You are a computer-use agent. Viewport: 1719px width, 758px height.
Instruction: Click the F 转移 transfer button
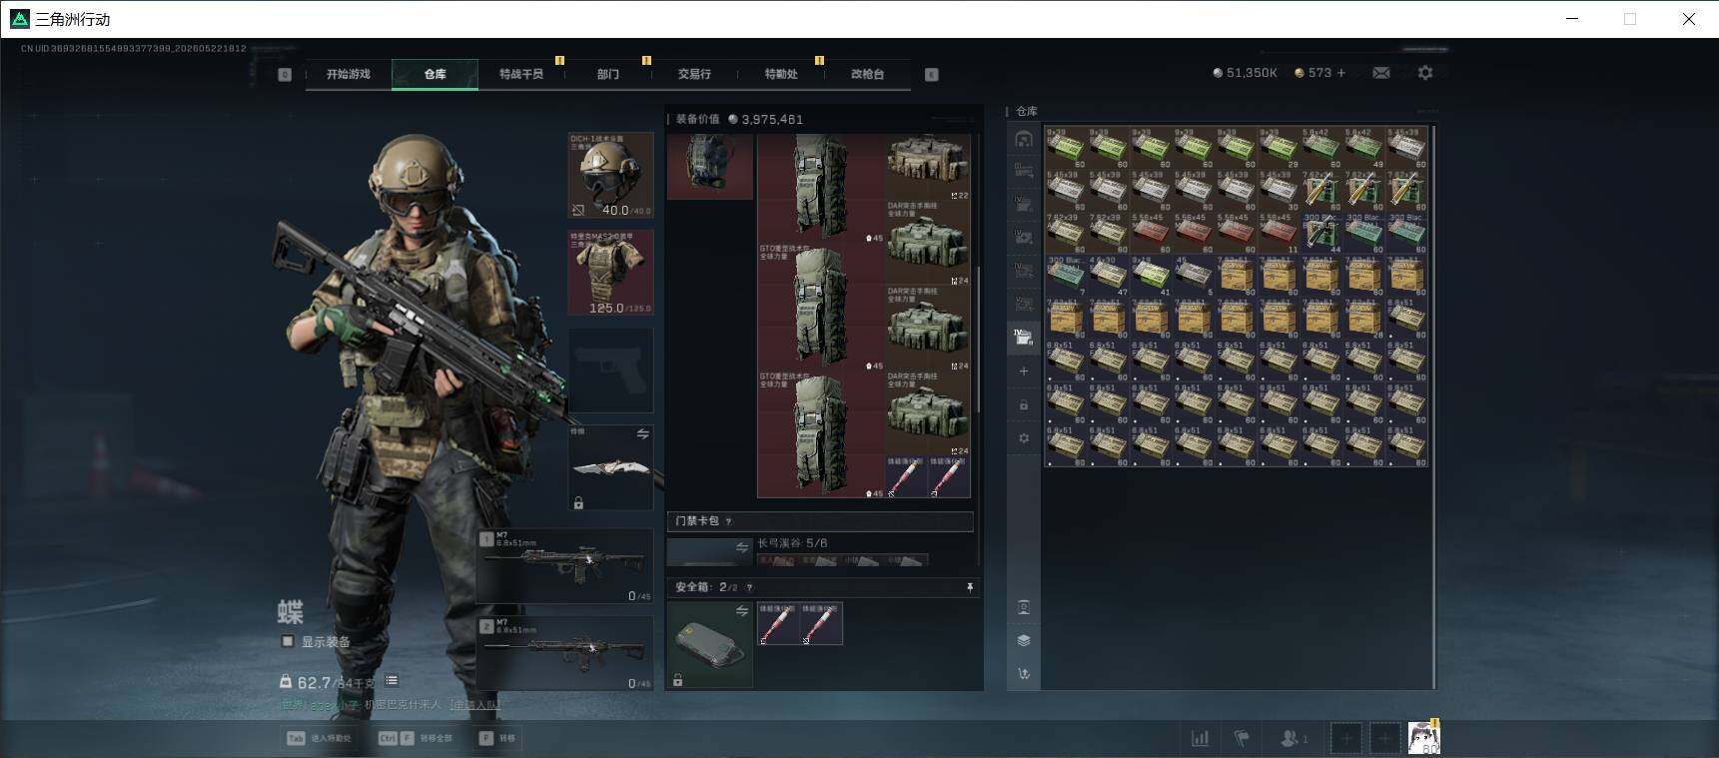pos(497,738)
